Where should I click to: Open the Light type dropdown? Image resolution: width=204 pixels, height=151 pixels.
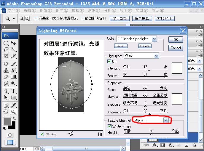click(x=156, y=56)
